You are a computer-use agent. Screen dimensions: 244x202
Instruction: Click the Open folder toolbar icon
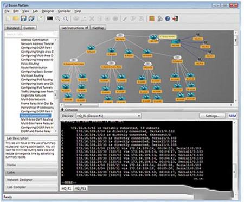tap(16, 18)
